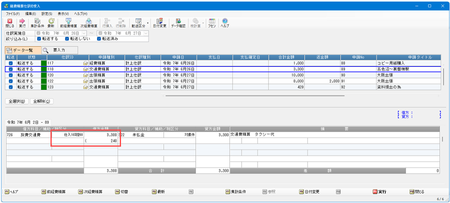Click the F4 切替 function key button

121,192
